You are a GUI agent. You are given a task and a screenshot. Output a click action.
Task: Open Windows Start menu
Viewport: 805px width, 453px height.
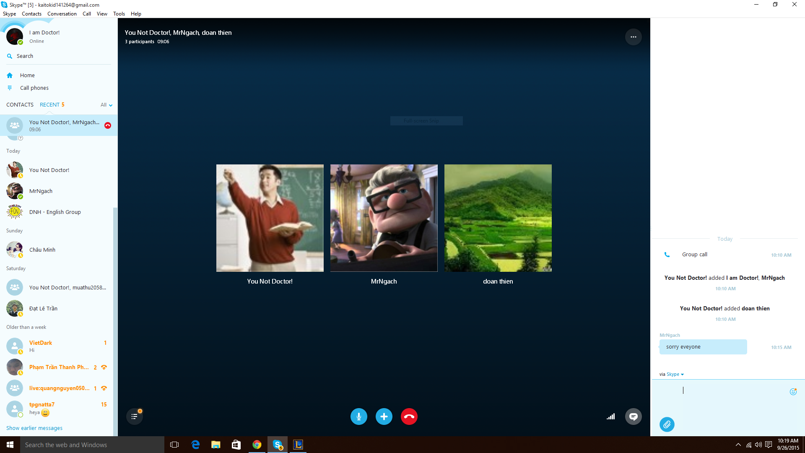coord(10,445)
